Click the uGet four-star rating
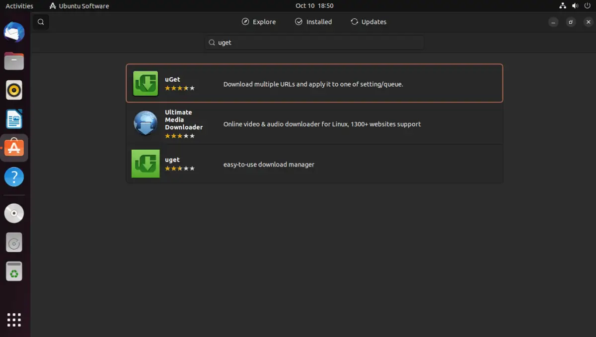This screenshot has width=596, height=337. (180, 88)
